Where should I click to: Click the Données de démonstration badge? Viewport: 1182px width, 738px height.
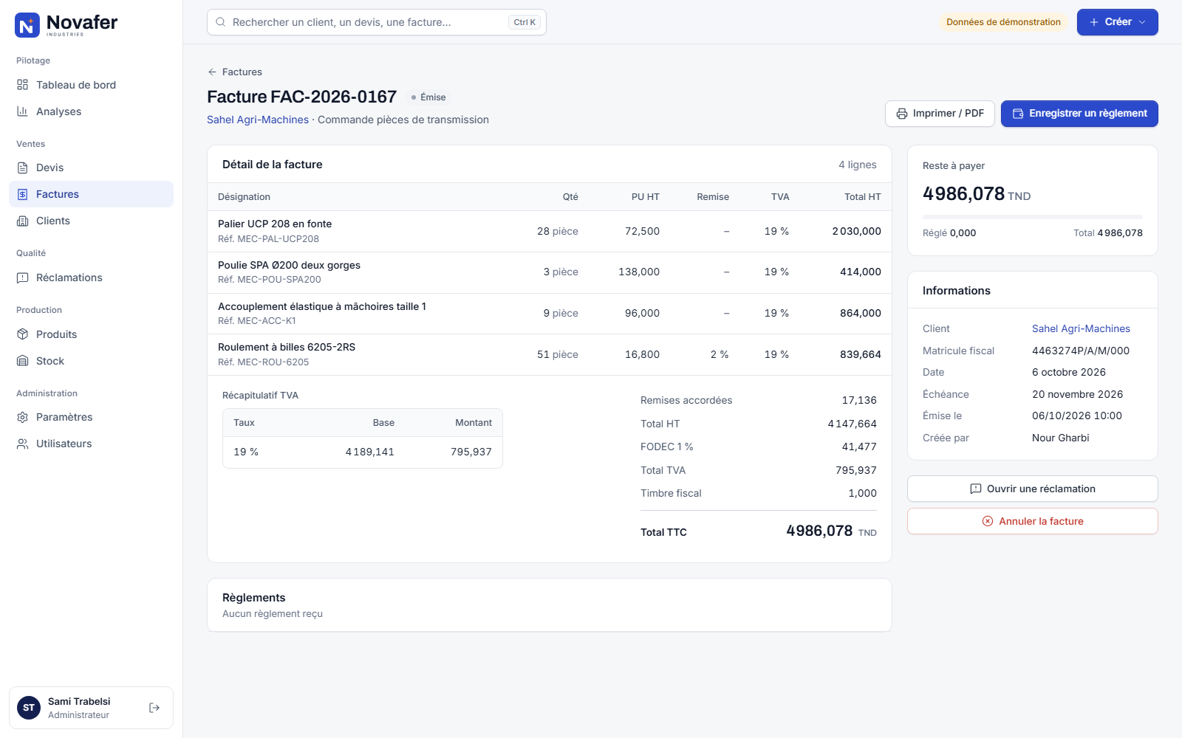[x=1003, y=22]
